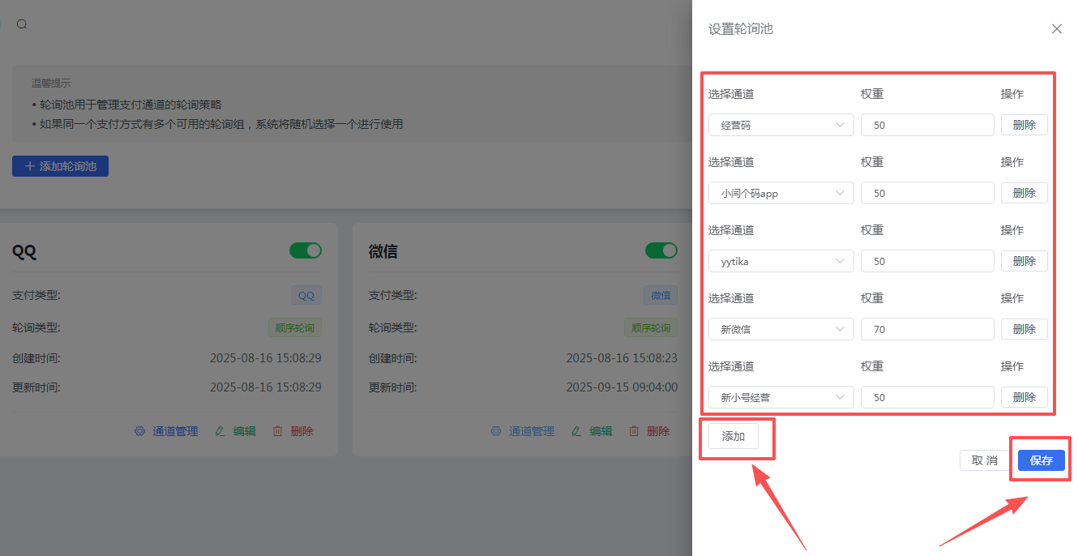Click gear icon for 微信 通道管理

coord(496,431)
